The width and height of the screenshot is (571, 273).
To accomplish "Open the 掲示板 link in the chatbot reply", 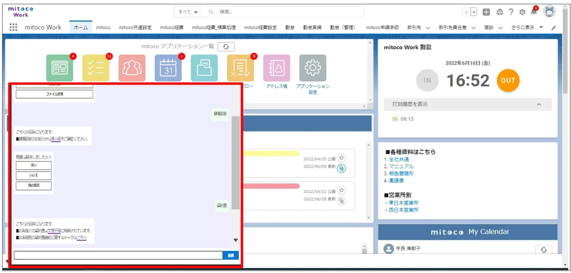I will (56, 139).
